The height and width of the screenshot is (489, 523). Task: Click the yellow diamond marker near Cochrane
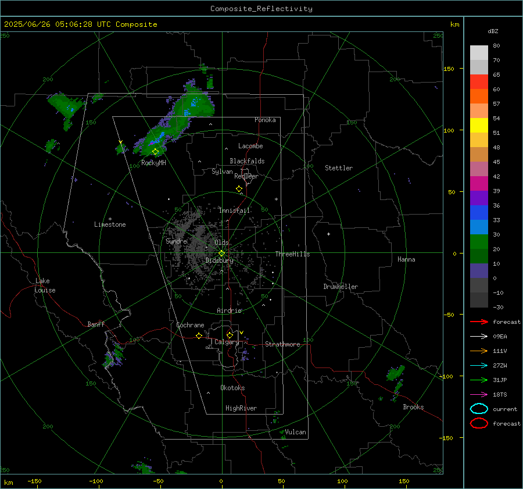point(199,335)
